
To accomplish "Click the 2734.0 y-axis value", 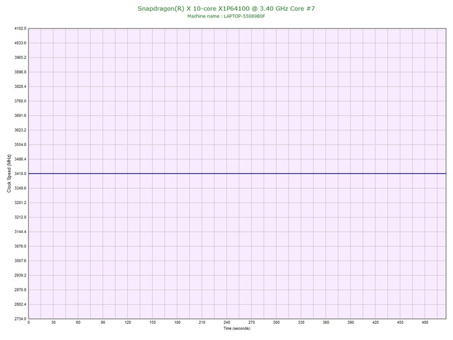I will 20,318.
